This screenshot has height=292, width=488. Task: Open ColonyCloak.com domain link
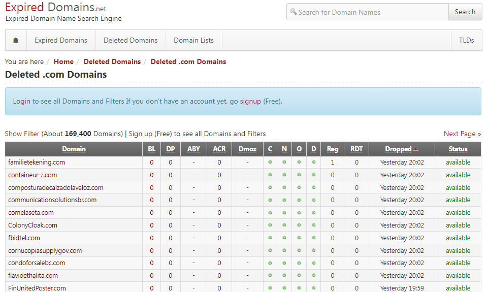tap(32, 225)
